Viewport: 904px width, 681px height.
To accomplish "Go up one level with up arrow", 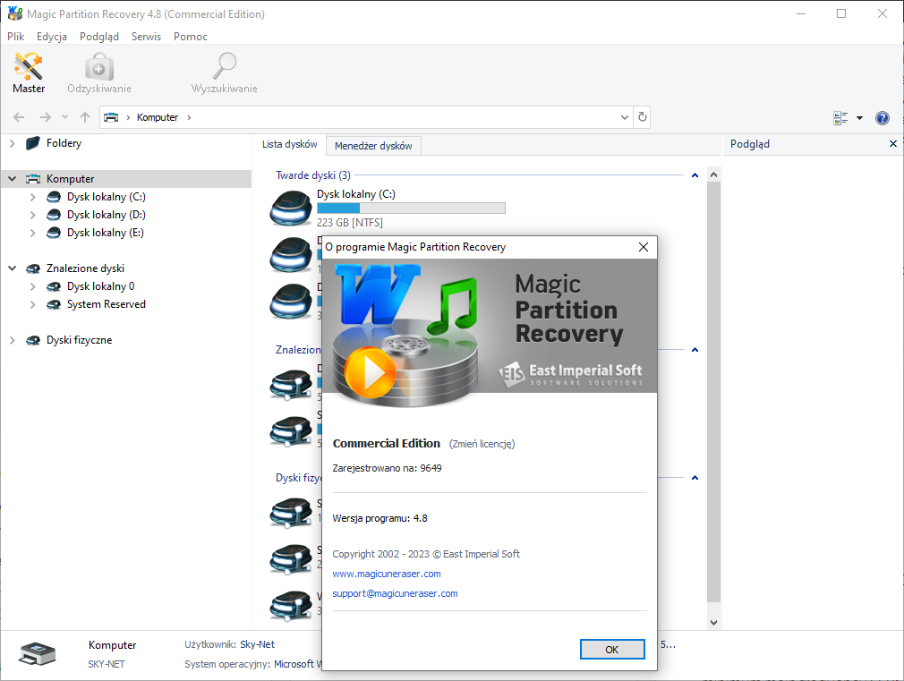I will coord(85,117).
